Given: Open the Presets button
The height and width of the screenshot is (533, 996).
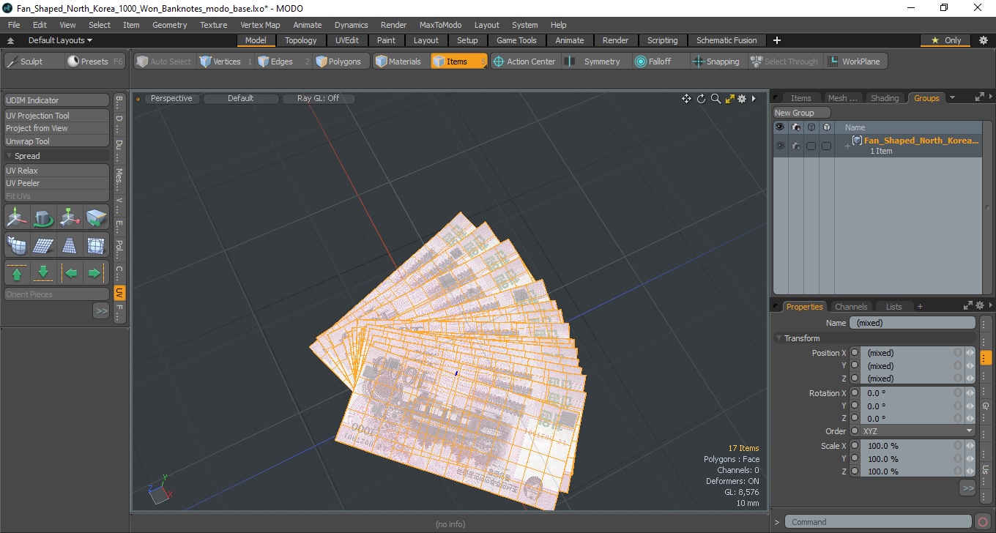Looking at the screenshot, I should pos(95,61).
